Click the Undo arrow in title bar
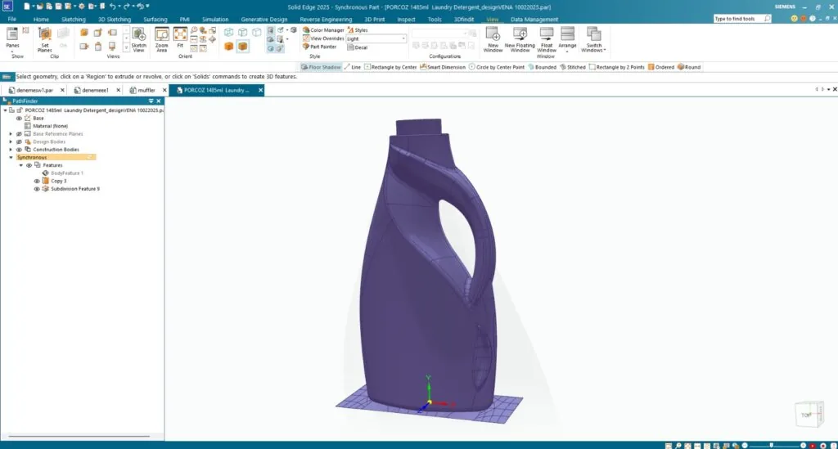 tap(112, 7)
